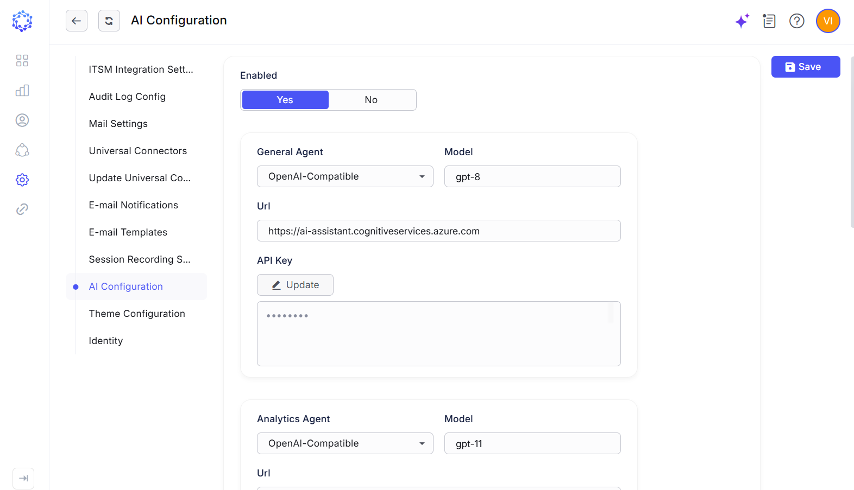Open the help question mark icon
Image resolution: width=854 pixels, height=490 pixels.
pyautogui.click(x=797, y=21)
